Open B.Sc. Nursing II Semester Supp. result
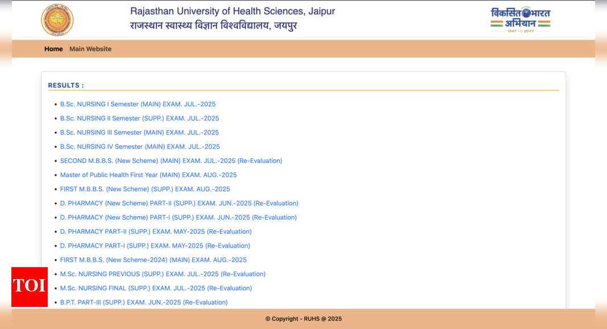 [x=139, y=119]
